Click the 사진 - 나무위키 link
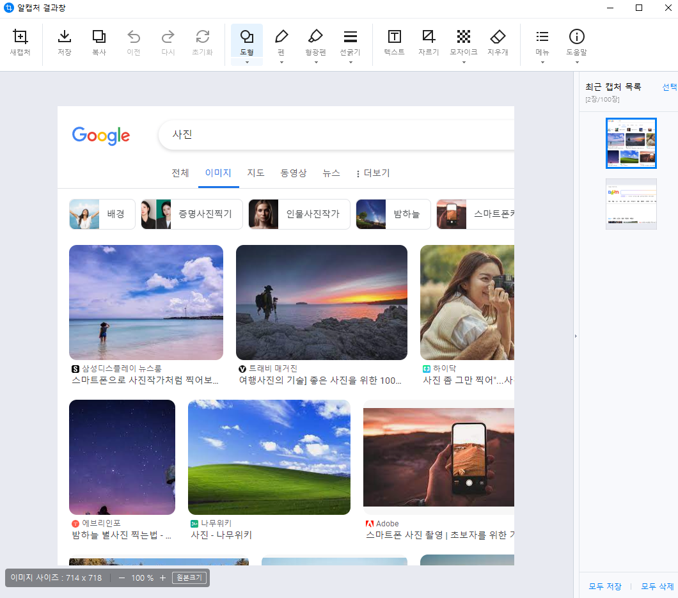Viewport: 678px width, 598px height. click(221, 535)
